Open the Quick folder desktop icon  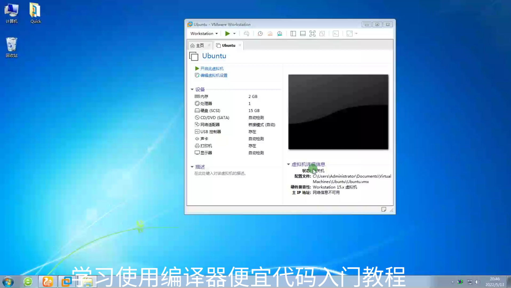point(35,13)
